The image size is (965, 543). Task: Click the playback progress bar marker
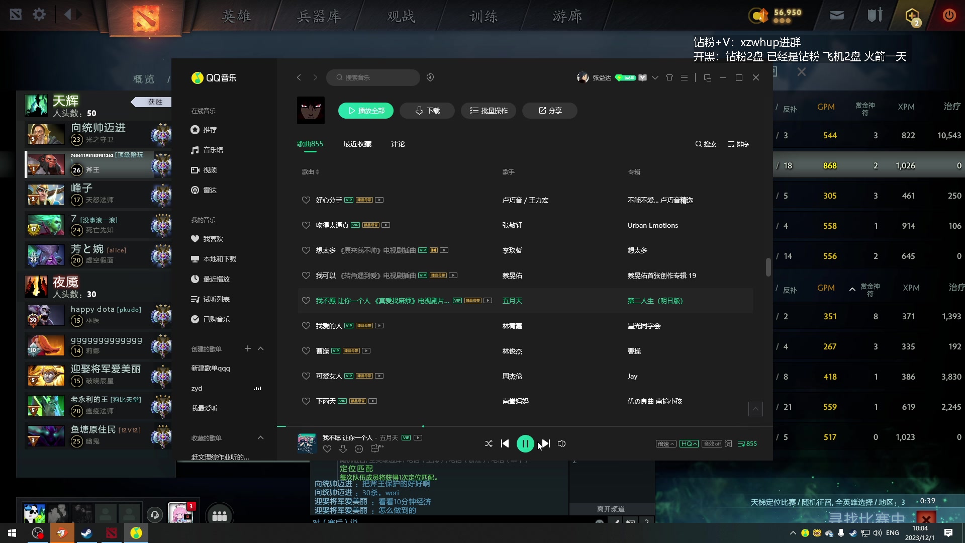(423, 426)
